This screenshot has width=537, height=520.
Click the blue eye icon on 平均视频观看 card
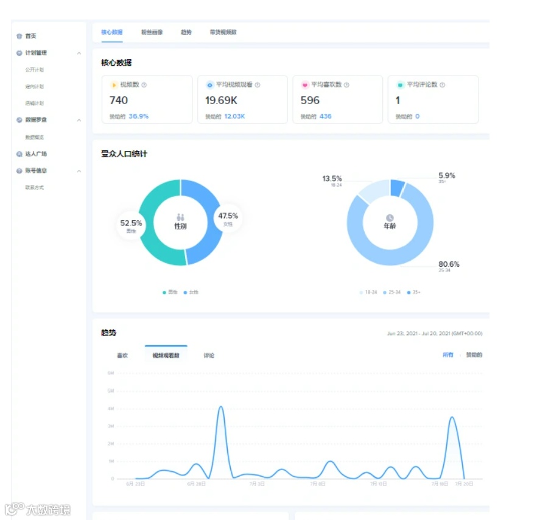209,85
